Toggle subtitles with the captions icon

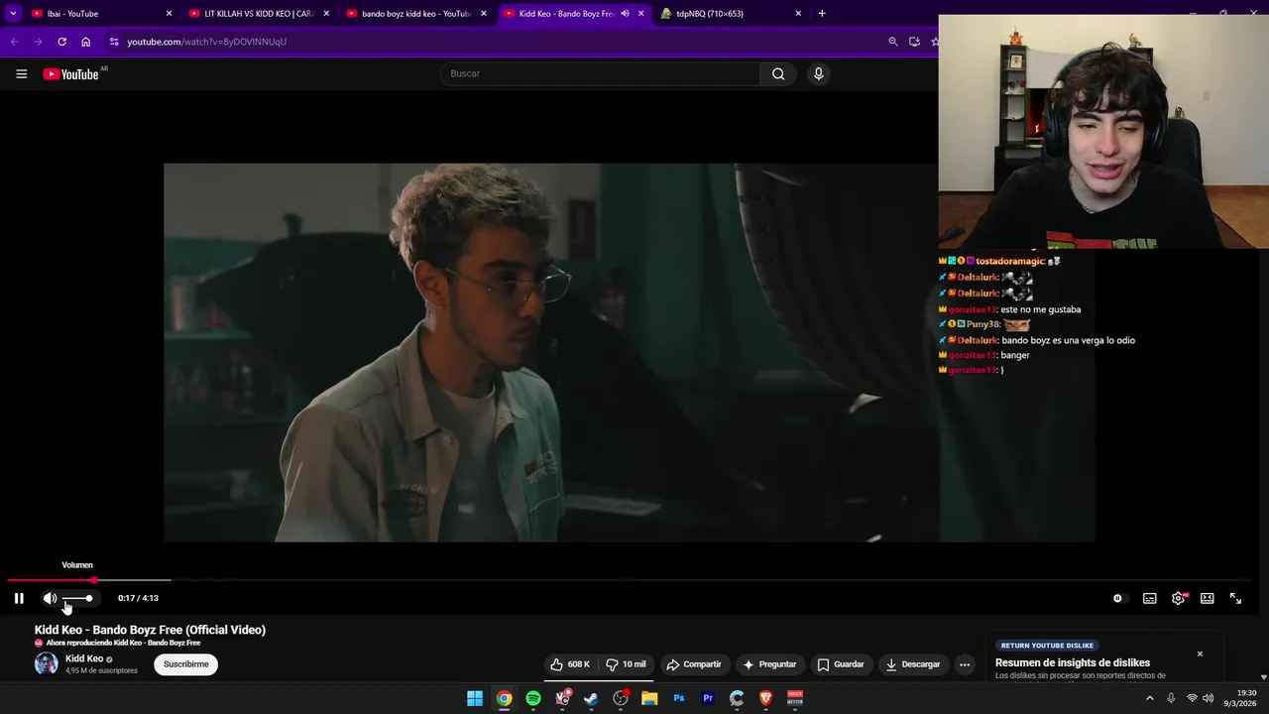(1149, 598)
